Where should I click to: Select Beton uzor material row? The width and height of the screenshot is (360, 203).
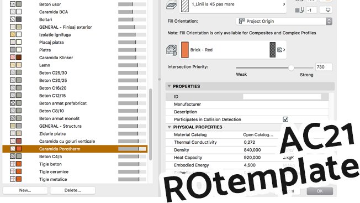pyautogui.click(x=75, y=4)
